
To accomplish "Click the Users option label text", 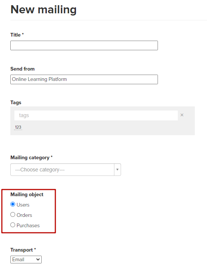I will 23,205.
